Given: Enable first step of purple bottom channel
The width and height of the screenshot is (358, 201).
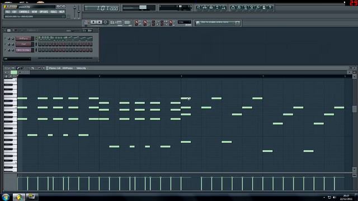Looking at the screenshot, I should coord(40,50).
